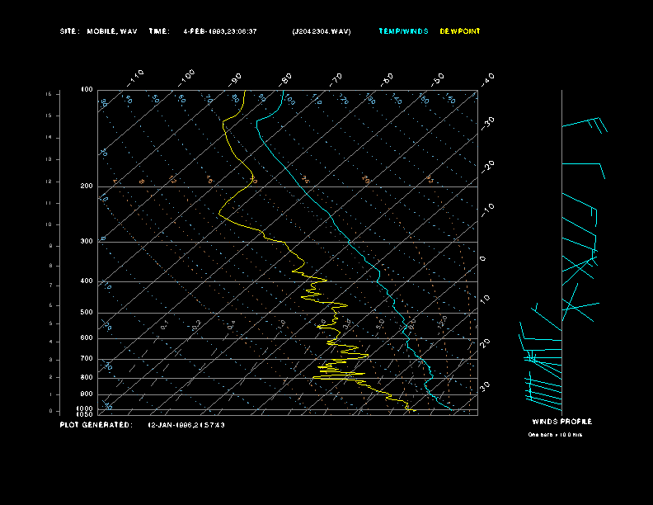
Task: Click the PLOT GENERATED label
Action: pos(96,425)
